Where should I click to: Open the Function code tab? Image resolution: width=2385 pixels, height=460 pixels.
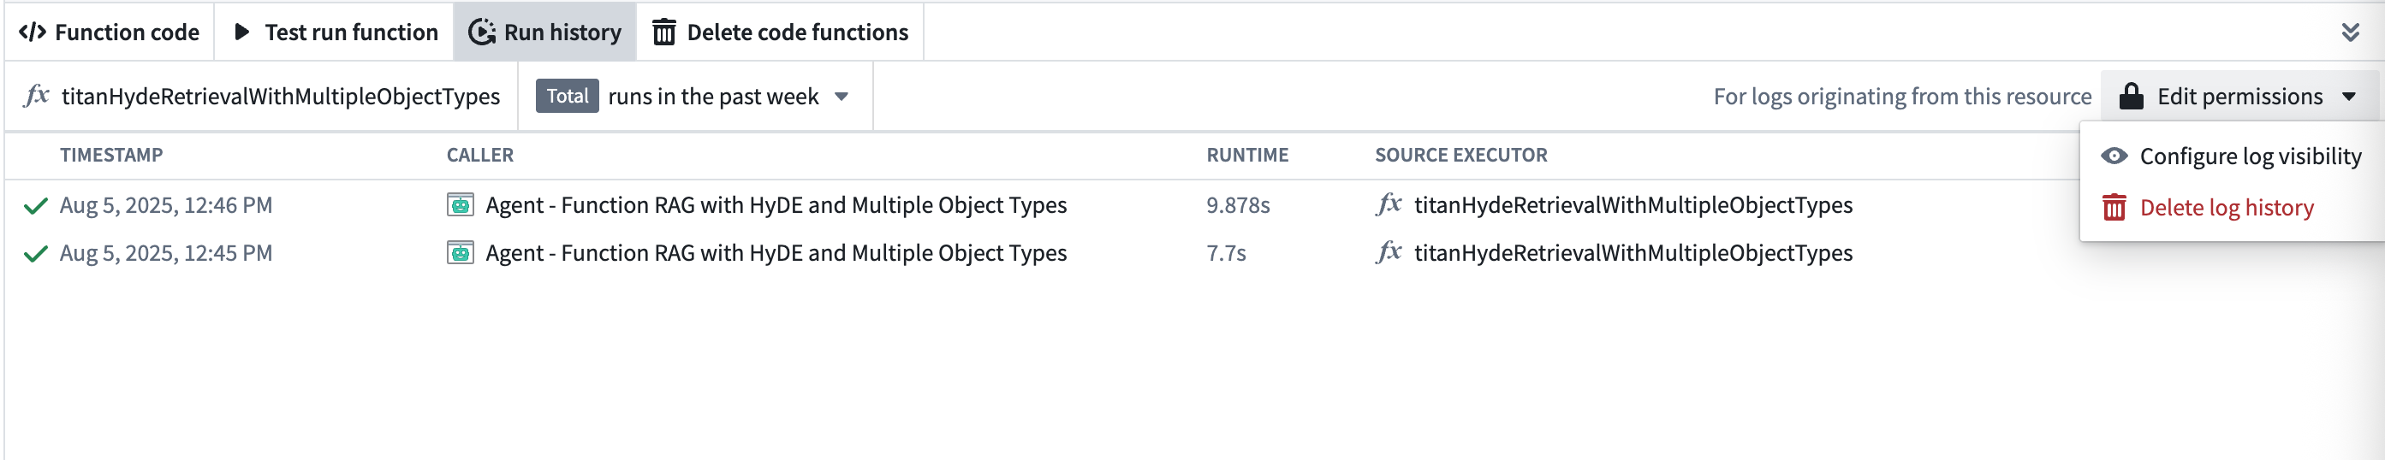tap(110, 32)
